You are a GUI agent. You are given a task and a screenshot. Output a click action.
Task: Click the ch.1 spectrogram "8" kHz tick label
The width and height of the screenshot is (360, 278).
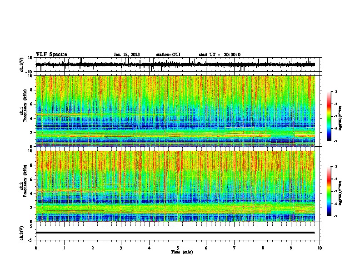(x=31, y=90)
